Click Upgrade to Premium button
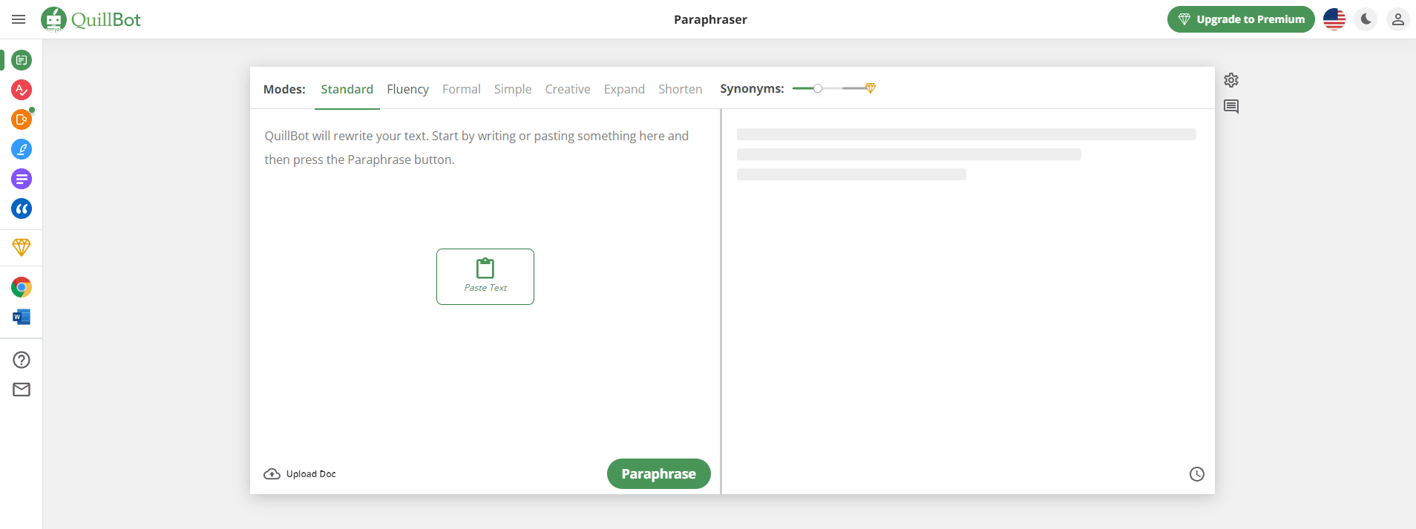This screenshot has height=529, width=1416. [1241, 19]
